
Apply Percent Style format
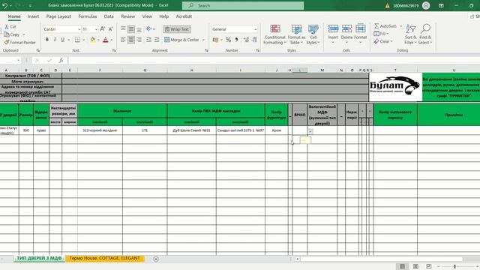point(228,40)
